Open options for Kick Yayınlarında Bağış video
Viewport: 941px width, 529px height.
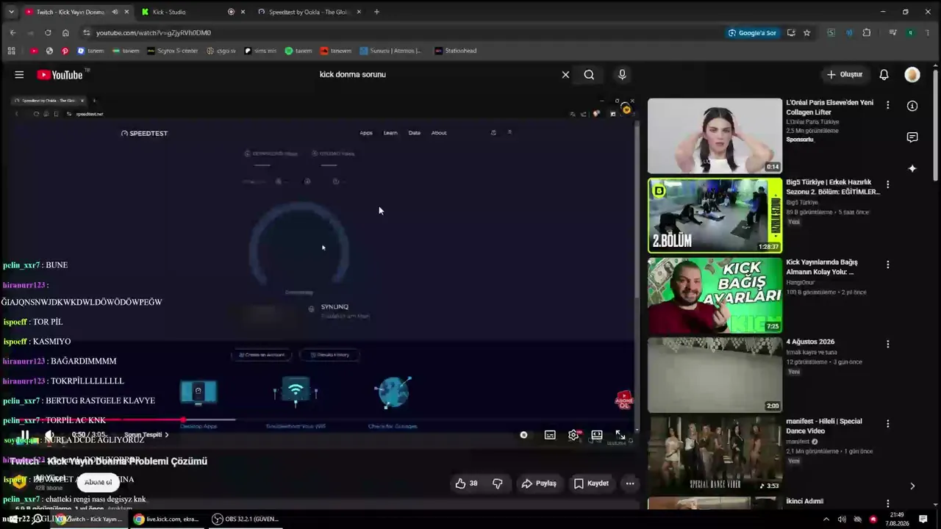point(887,264)
